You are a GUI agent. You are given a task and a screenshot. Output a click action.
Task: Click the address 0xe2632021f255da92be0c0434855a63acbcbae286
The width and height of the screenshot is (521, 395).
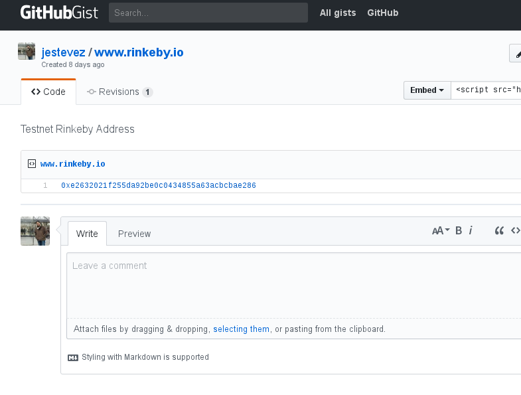159,185
